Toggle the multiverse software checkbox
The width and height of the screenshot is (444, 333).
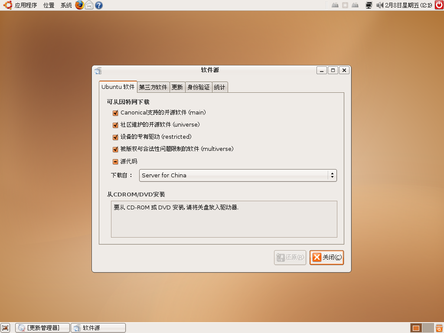pyautogui.click(x=115, y=149)
